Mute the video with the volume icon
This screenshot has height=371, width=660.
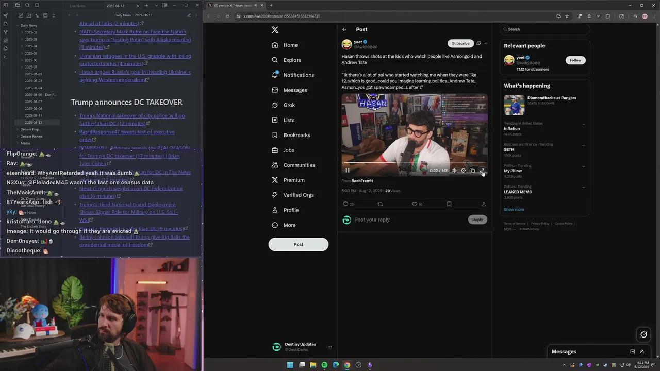tap(454, 171)
